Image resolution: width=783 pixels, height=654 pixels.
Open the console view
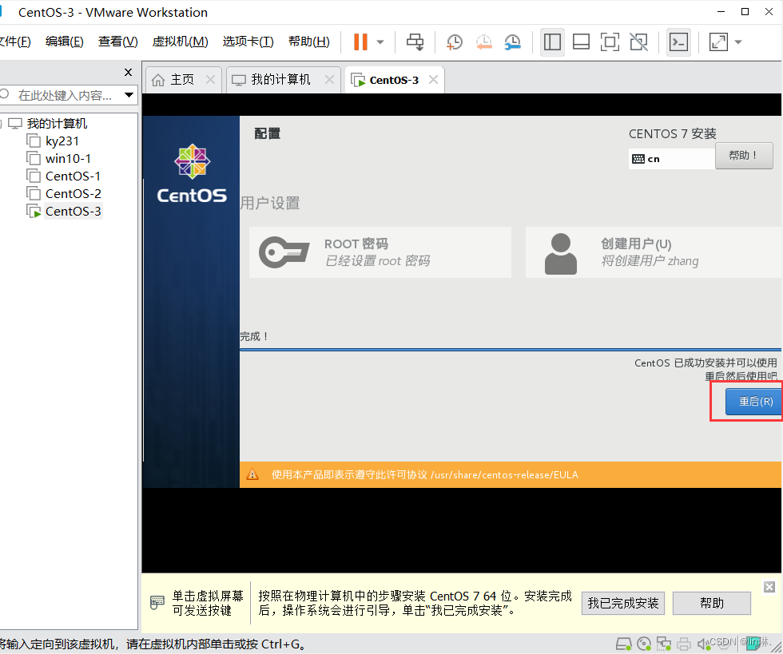point(678,42)
